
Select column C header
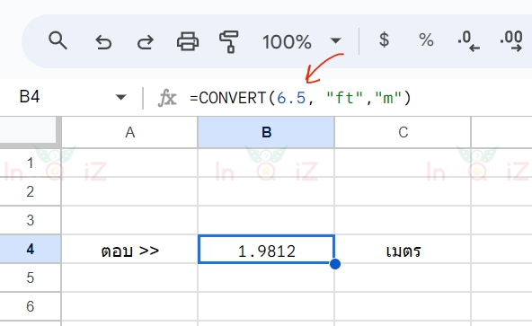click(x=403, y=132)
